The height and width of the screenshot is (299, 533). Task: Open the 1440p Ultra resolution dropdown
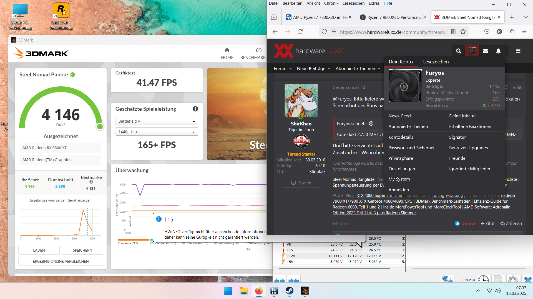pyautogui.click(x=157, y=132)
